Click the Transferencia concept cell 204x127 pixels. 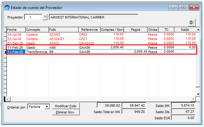point(37,52)
